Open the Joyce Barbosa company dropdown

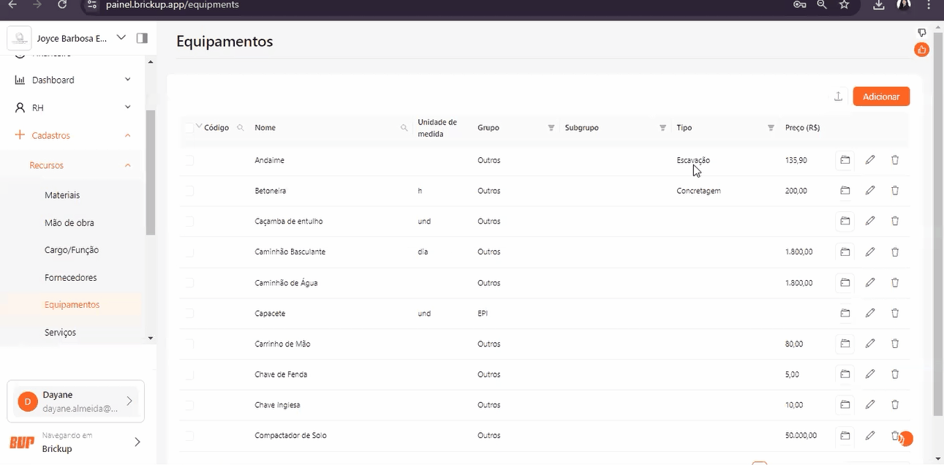121,38
